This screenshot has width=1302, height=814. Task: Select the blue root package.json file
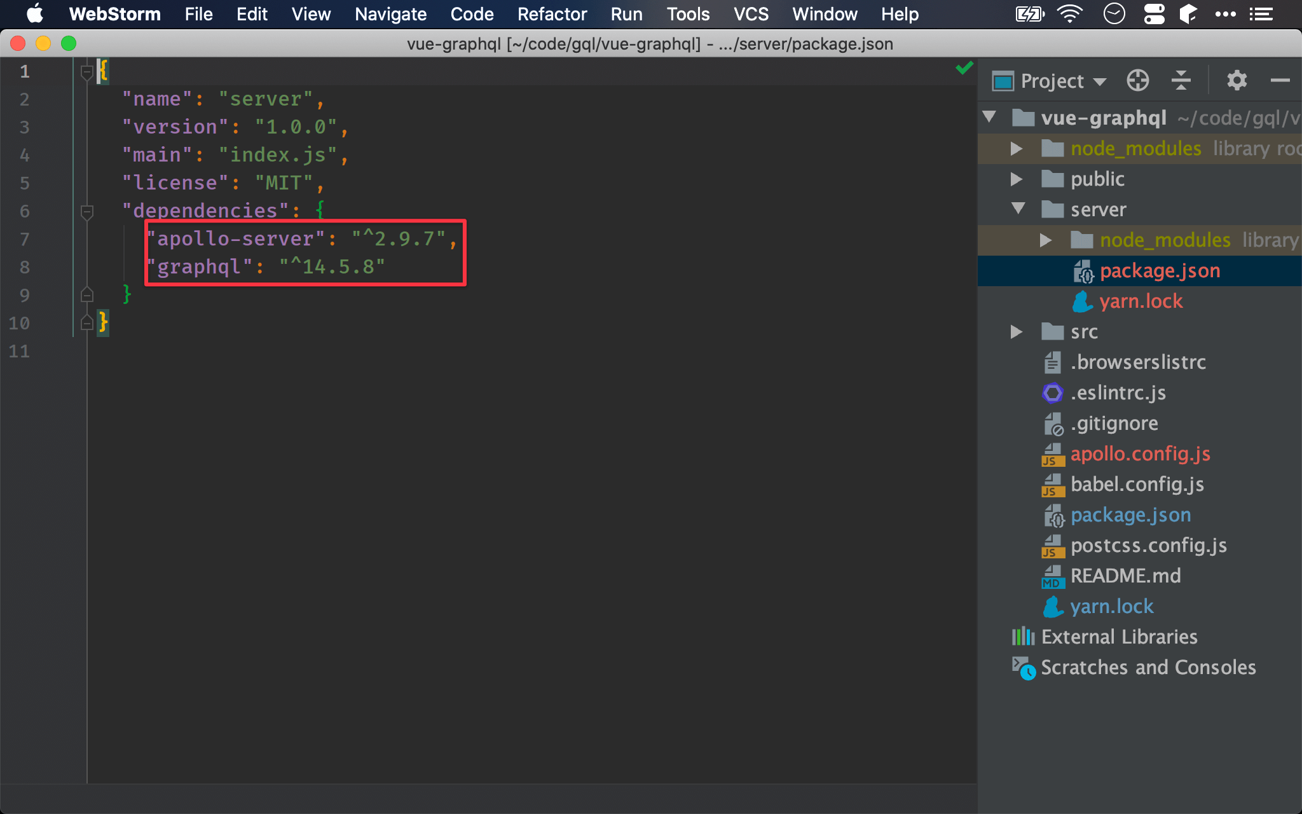(x=1130, y=514)
